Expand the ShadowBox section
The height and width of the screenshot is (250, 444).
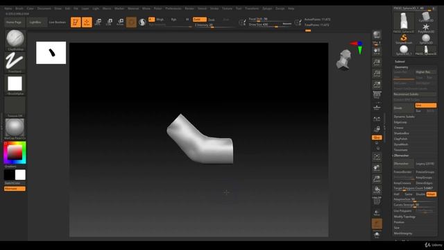pyautogui.click(x=401, y=133)
